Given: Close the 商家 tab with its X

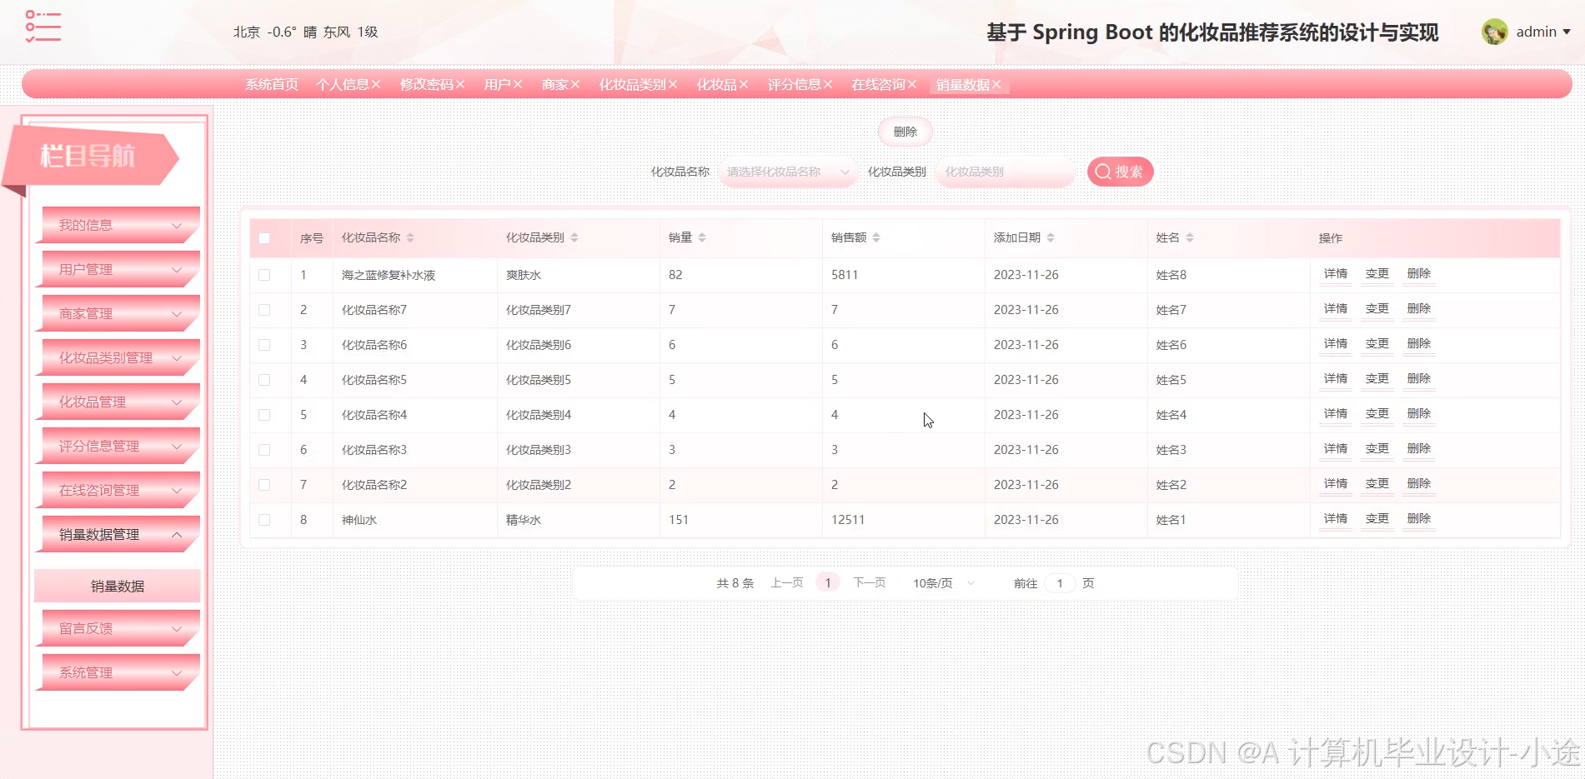Looking at the screenshot, I should click(x=575, y=84).
